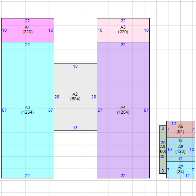196x196 pixels.
Task: Click the right '10' height label of A6
Action: 192,149
